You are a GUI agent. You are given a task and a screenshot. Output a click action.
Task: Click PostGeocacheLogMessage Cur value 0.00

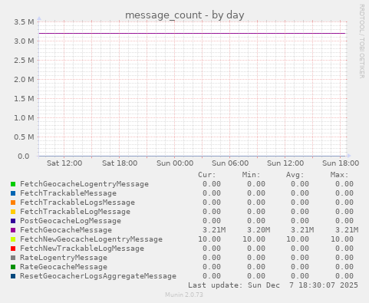(212, 221)
